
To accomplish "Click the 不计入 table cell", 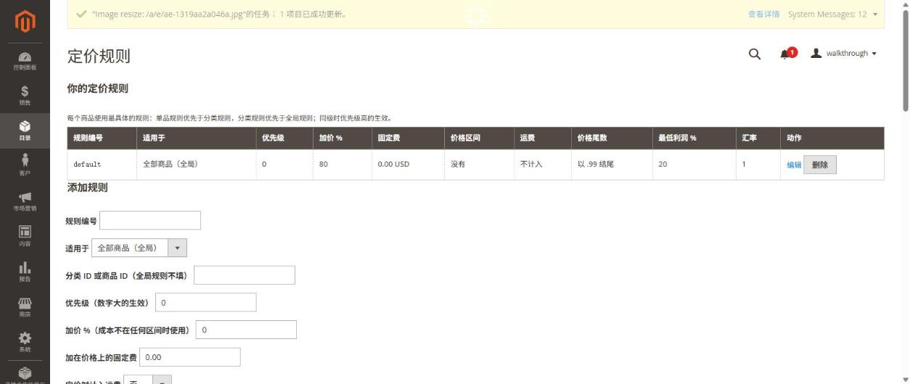I will coord(542,165).
